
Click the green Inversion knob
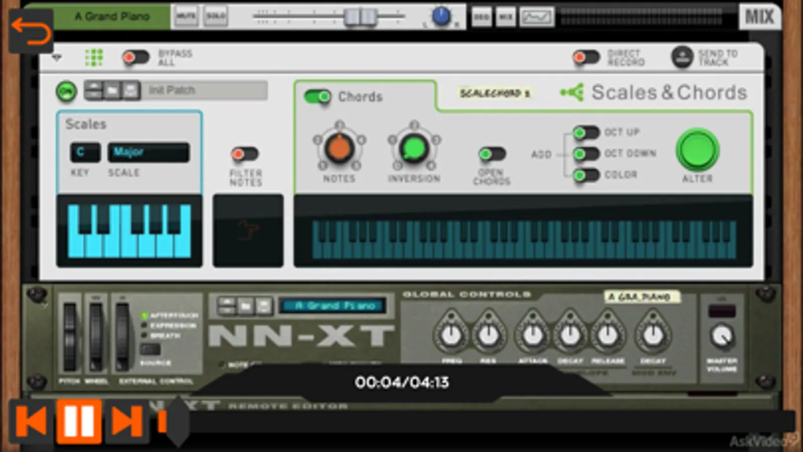(x=414, y=148)
